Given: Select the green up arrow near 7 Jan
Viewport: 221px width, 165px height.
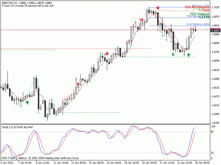Looking at the screenshot, I should [x=27, y=103].
